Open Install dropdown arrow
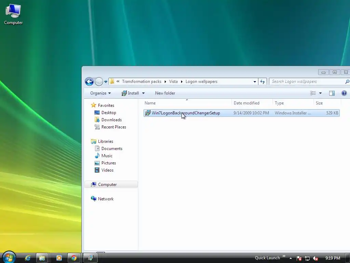 [143, 93]
